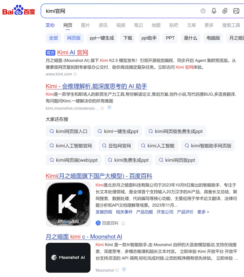Click the kimi.moonshot.cn URL text
This screenshot has height=277, width=244.
pyautogui.click(x=72, y=108)
